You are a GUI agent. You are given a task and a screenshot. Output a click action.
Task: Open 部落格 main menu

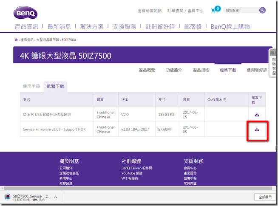(193, 27)
